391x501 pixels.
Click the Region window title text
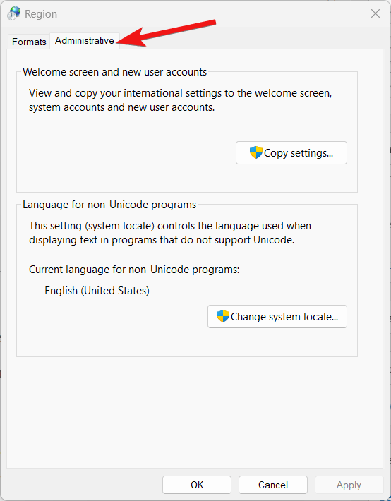click(x=41, y=13)
